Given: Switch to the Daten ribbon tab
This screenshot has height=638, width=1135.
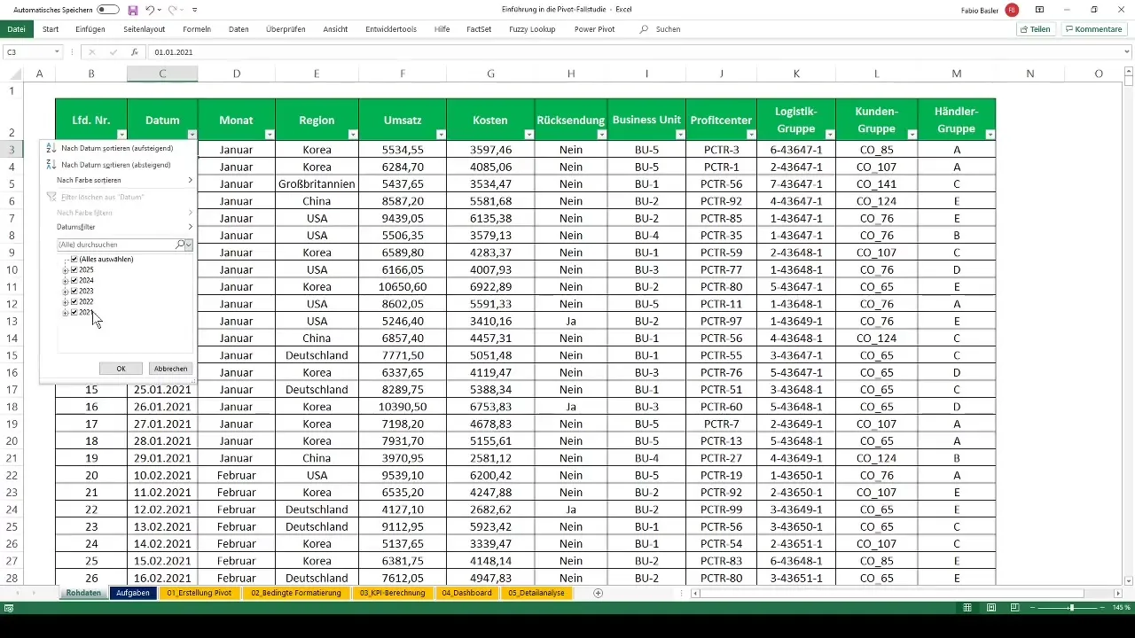Looking at the screenshot, I should click(x=239, y=29).
